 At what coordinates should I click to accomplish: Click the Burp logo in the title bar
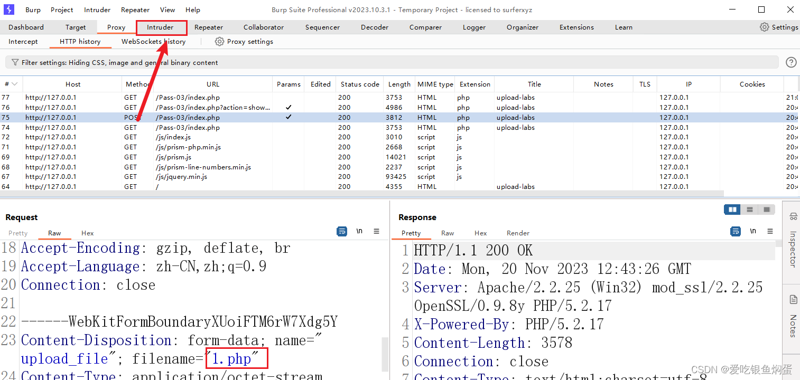click(8, 9)
